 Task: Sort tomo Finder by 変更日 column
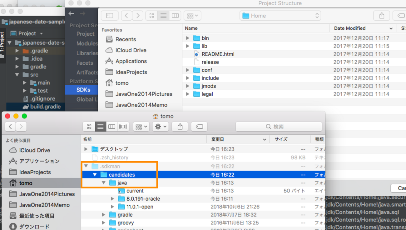[x=239, y=139]
